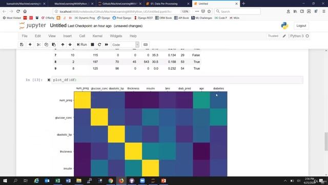Open the Most Visited bookmarks folder
Image resolution: width=328 pixels, height=185 pixels.
point(12,18)
